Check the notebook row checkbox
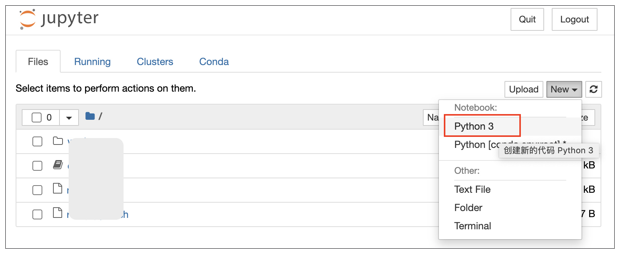Screen dimensions: 620x254 [x=37, y=166]
